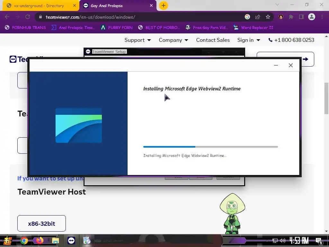This screenshot has height=247, width=329.
Task: Open Chrome from the taskbar
Action: [x=24, y=241]
